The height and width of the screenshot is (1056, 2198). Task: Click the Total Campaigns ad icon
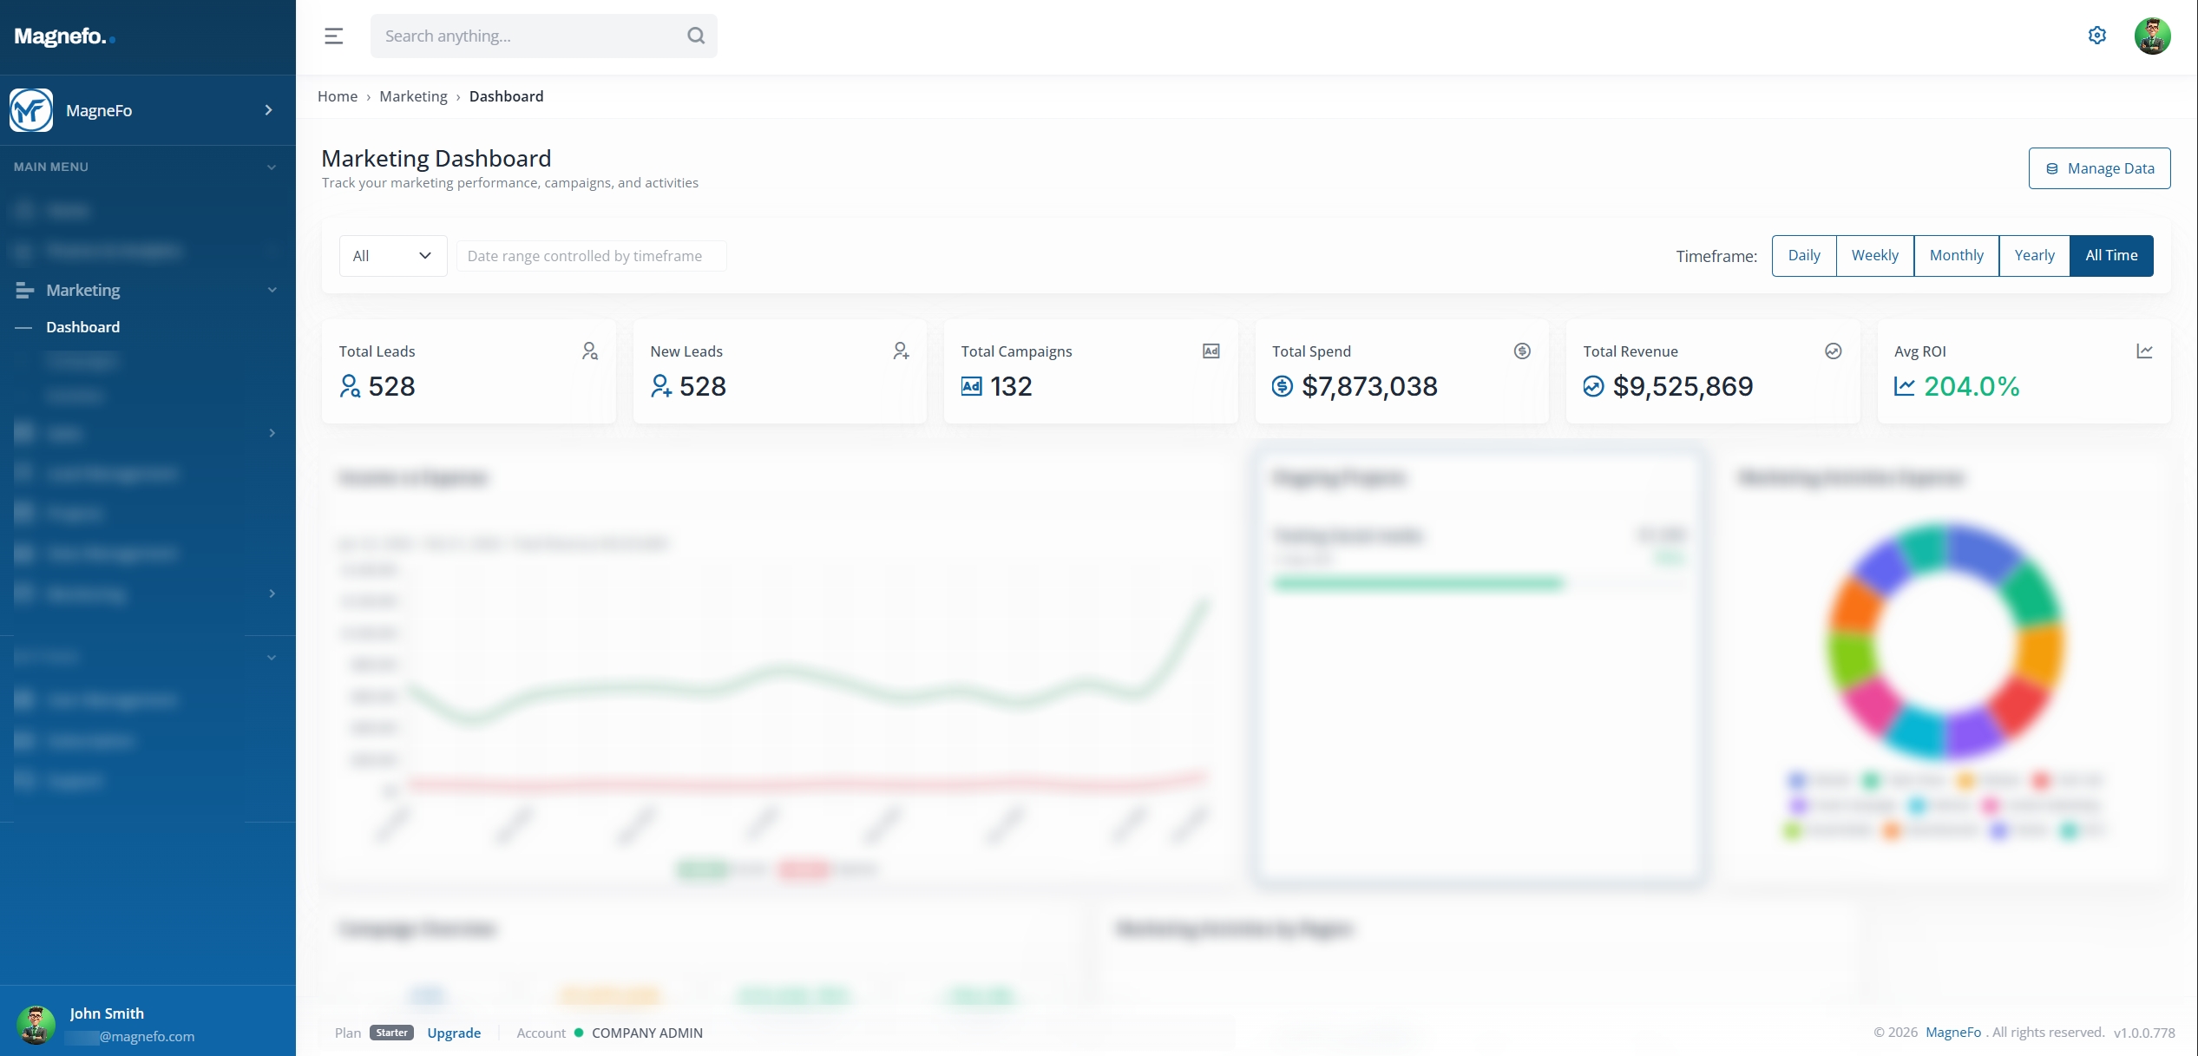pyautogui.click(x=1211, y=351)
